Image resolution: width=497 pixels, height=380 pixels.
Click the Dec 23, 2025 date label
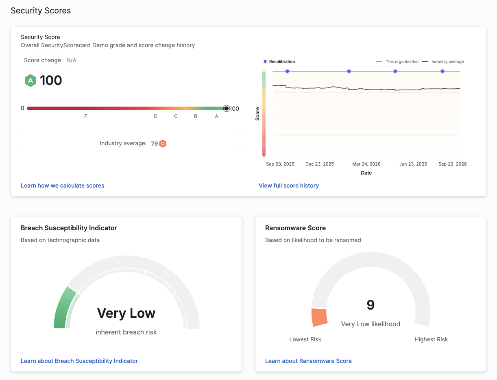tap(320, 164)
